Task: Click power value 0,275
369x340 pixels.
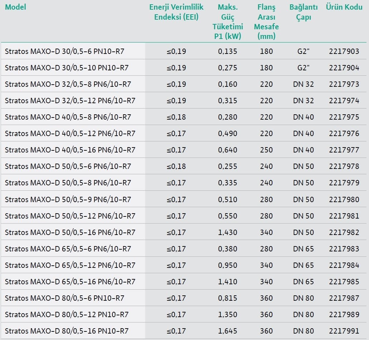Action: click(x=228, y=67)
